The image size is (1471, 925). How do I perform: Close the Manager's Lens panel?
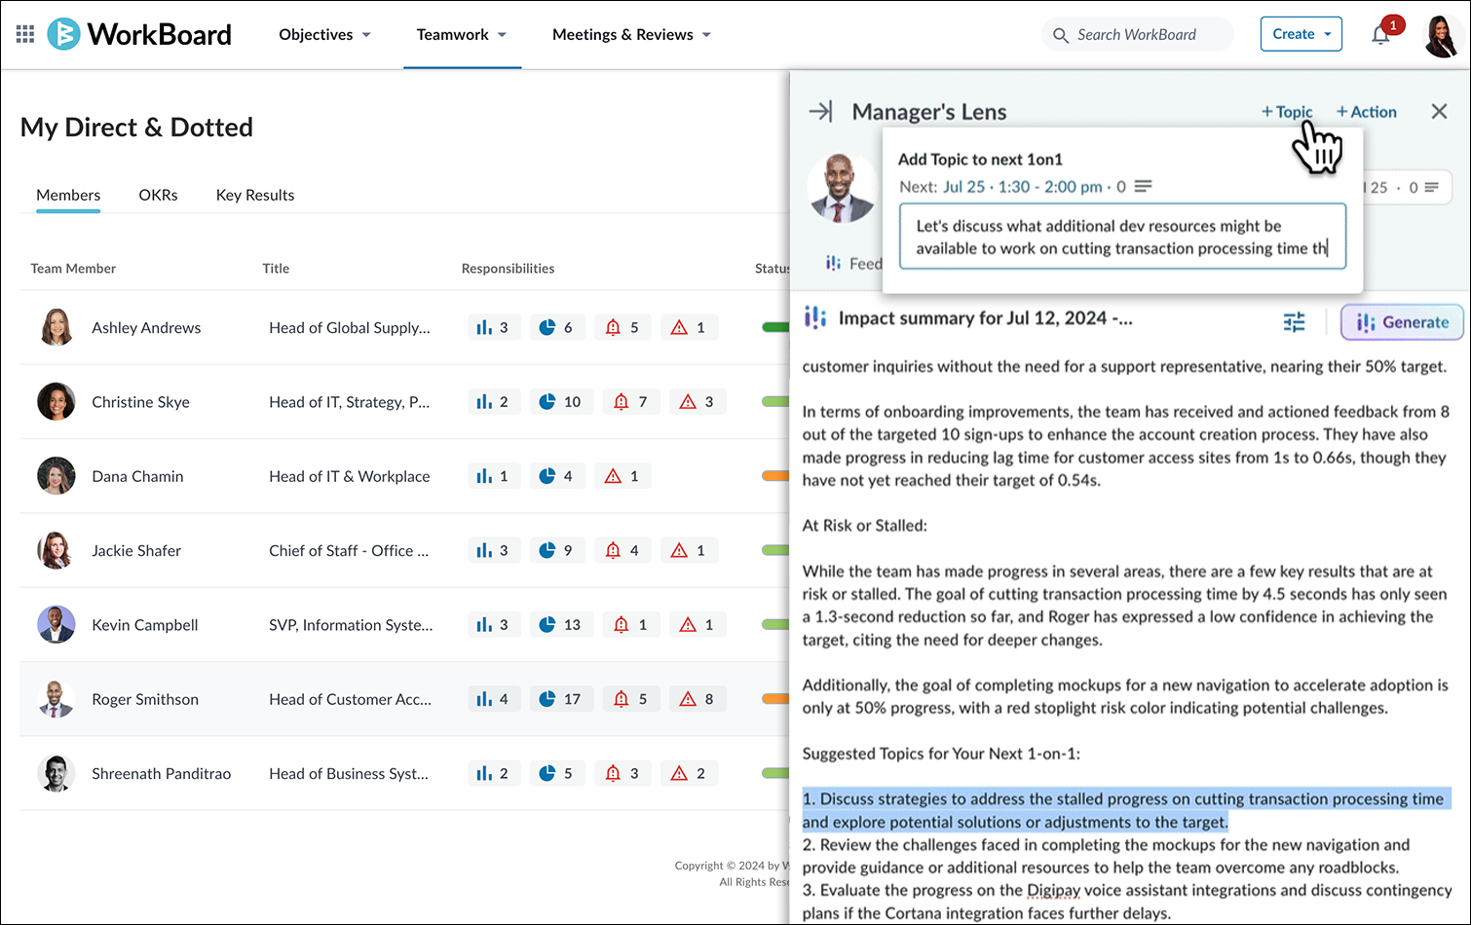(x=1439, y=111)
